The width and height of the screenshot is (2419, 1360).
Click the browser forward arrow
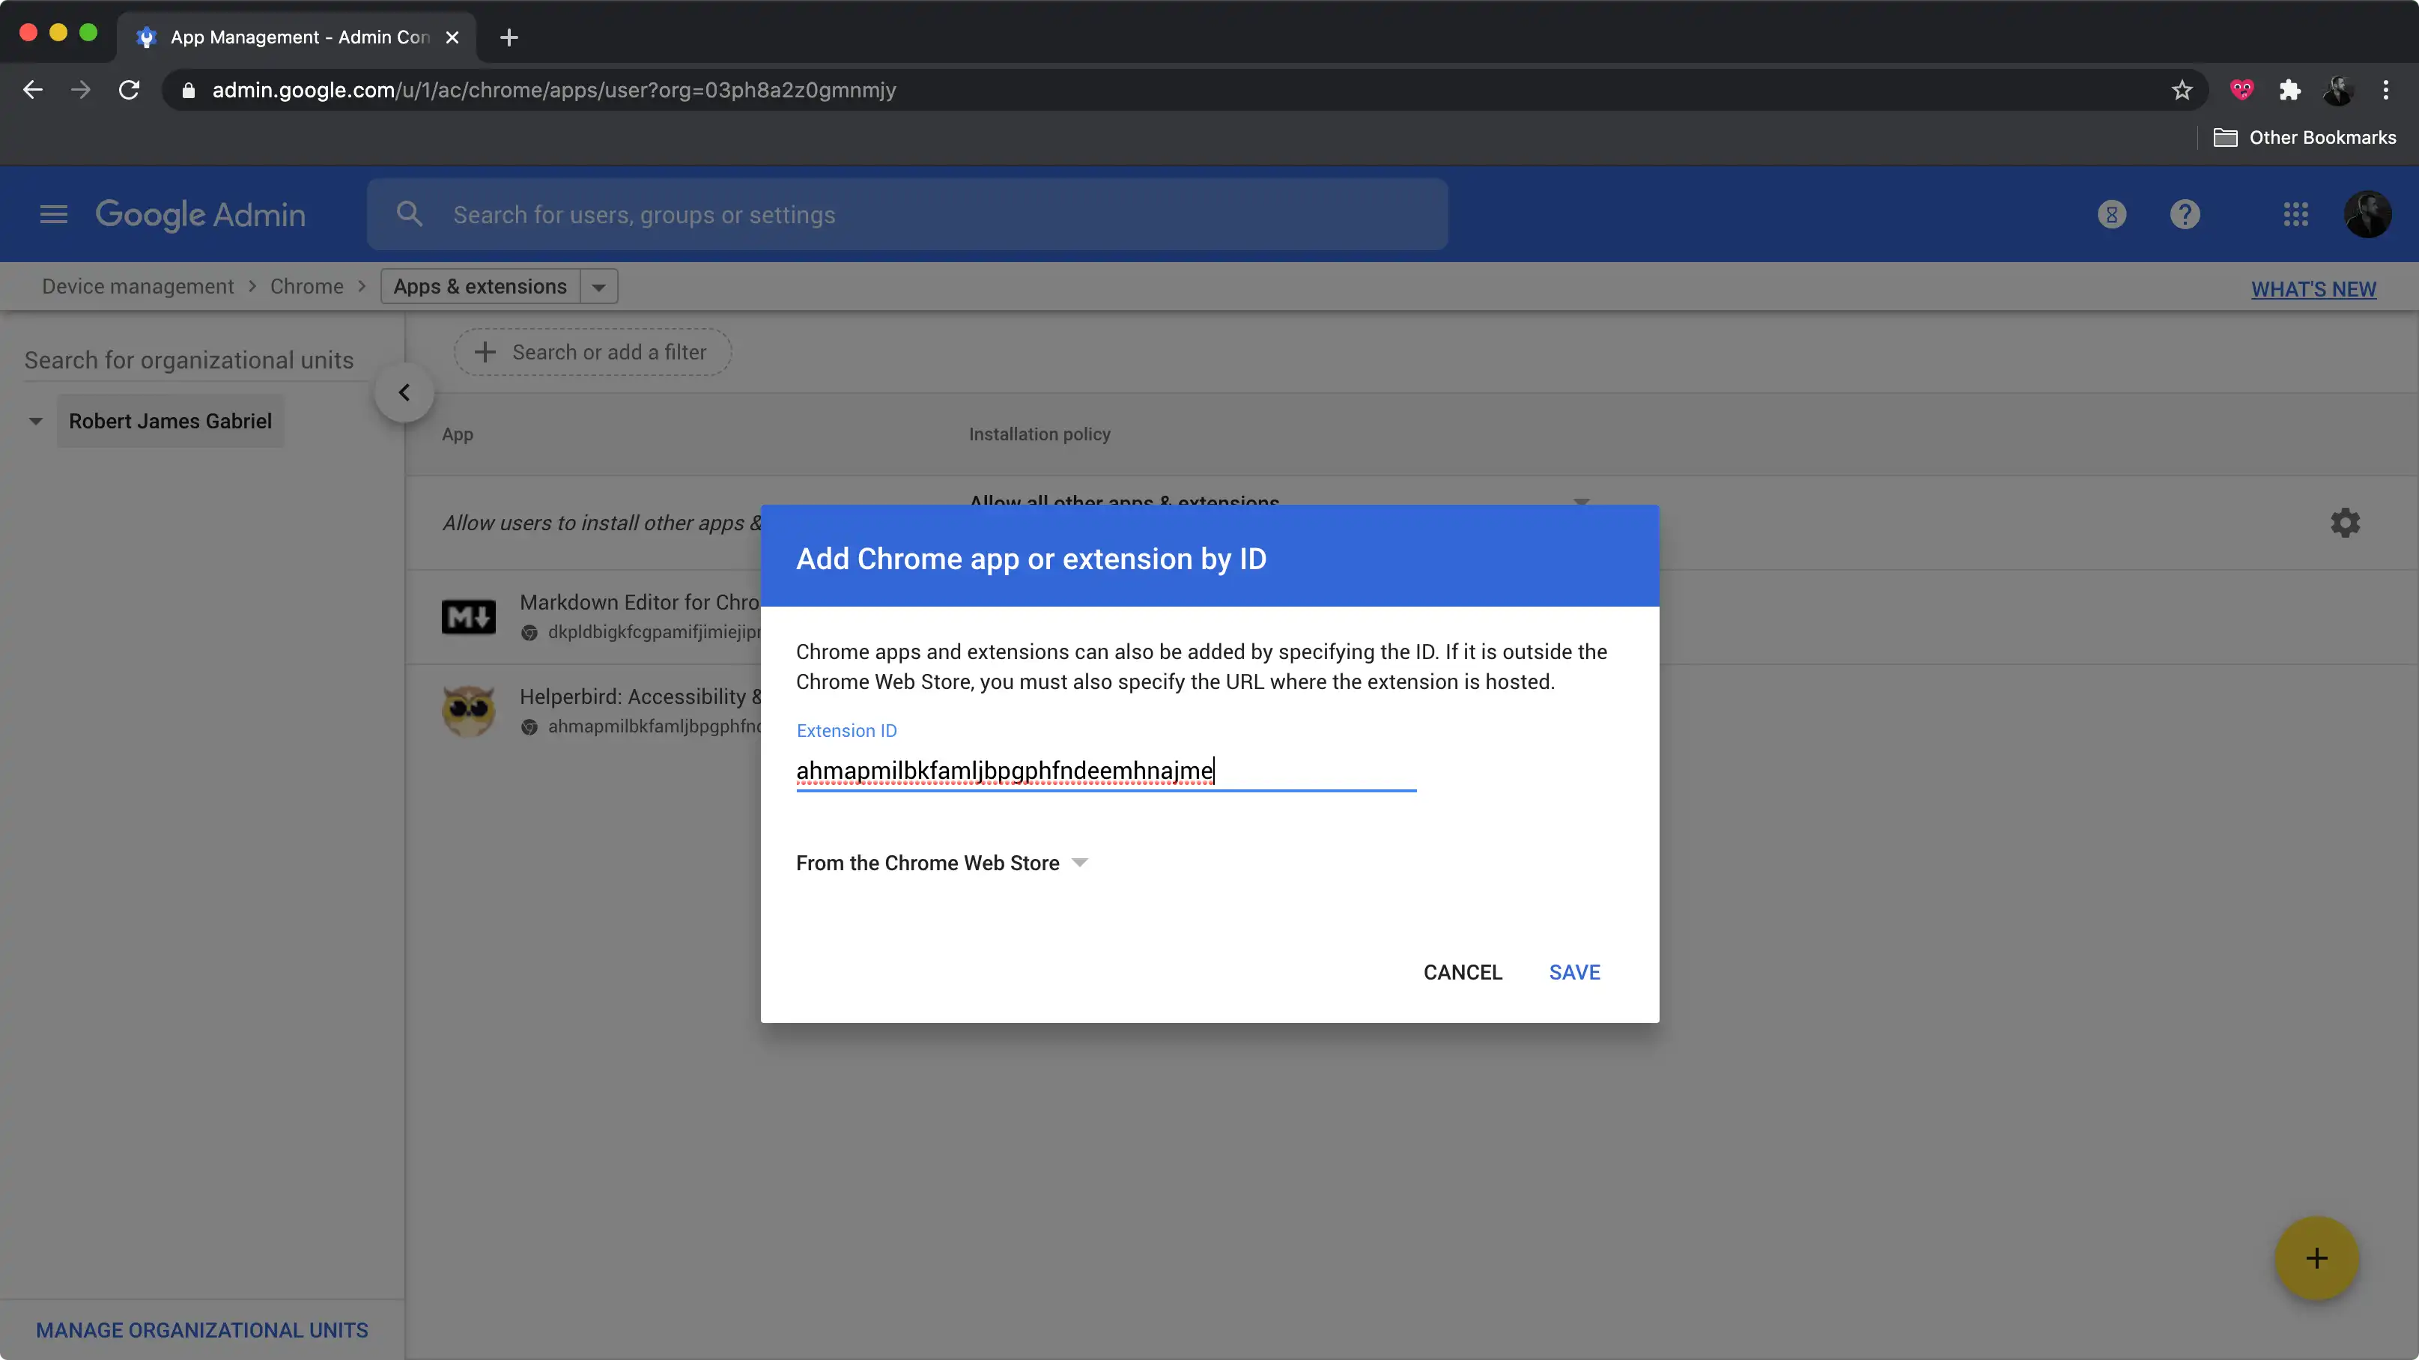[x=81, y=90]
